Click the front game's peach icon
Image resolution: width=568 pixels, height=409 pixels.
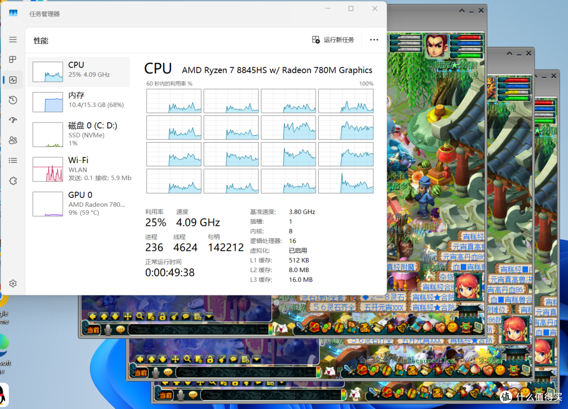coord(427,327)
